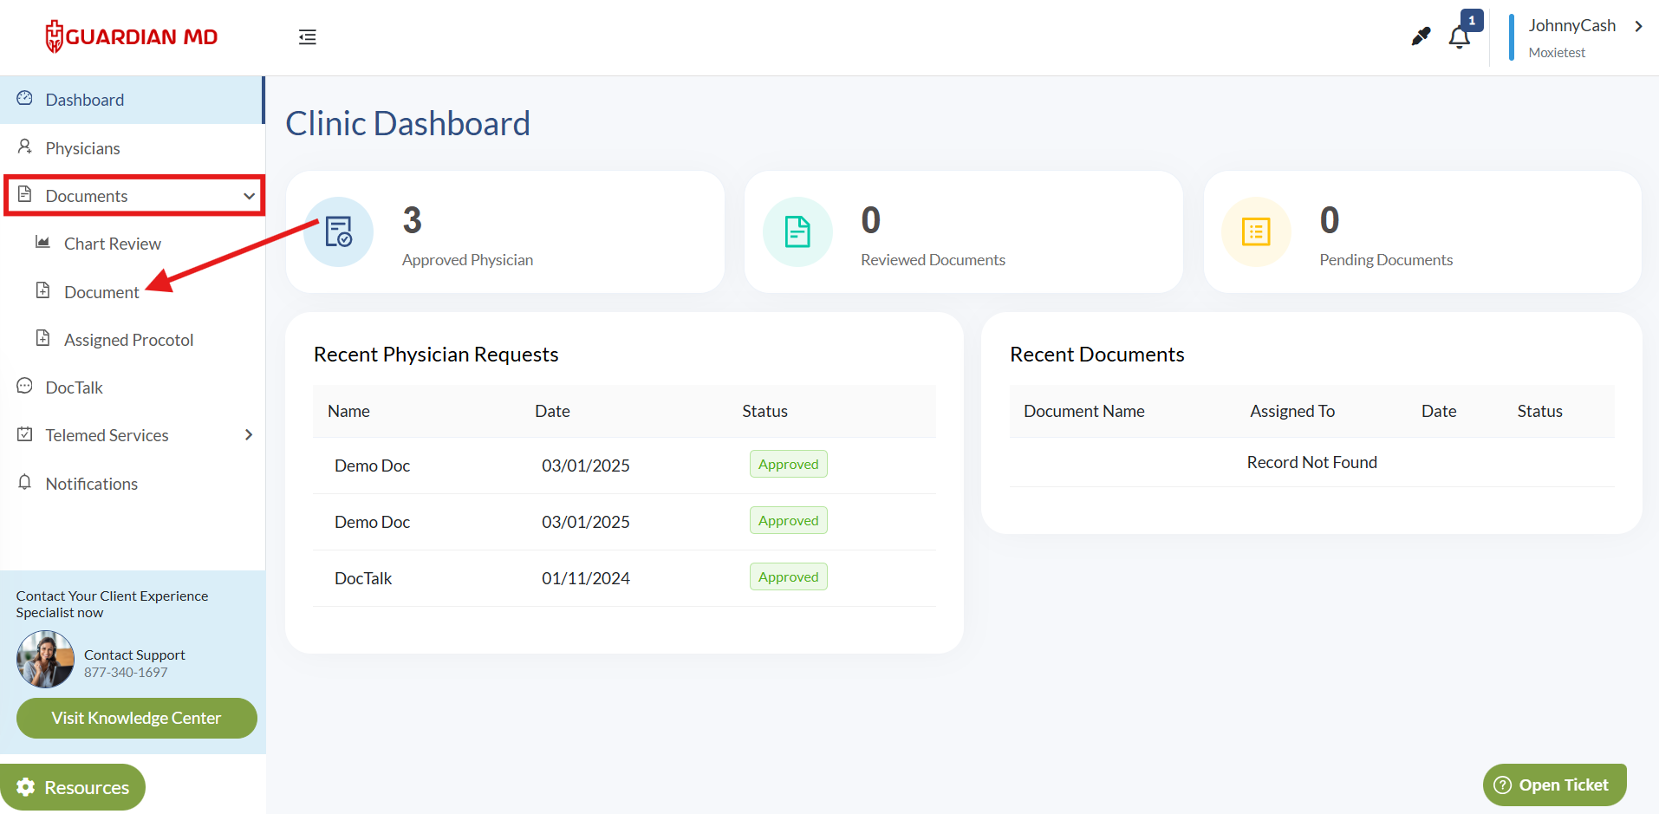This screenshot has width=1659, height=814.
Task: Click the Chart Review graph icon
Action: [42, 242]
